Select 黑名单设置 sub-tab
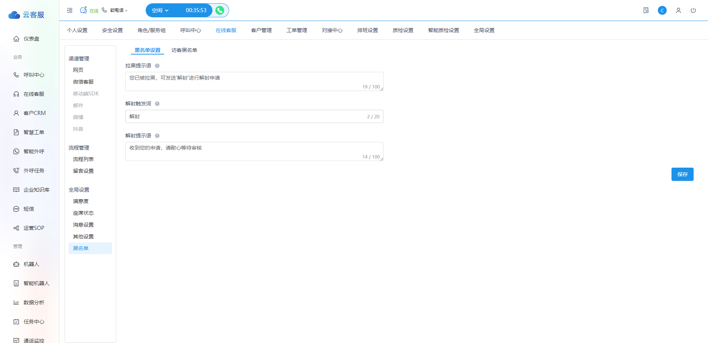Screen dimensions: 708x343 [x=147, y=50]
